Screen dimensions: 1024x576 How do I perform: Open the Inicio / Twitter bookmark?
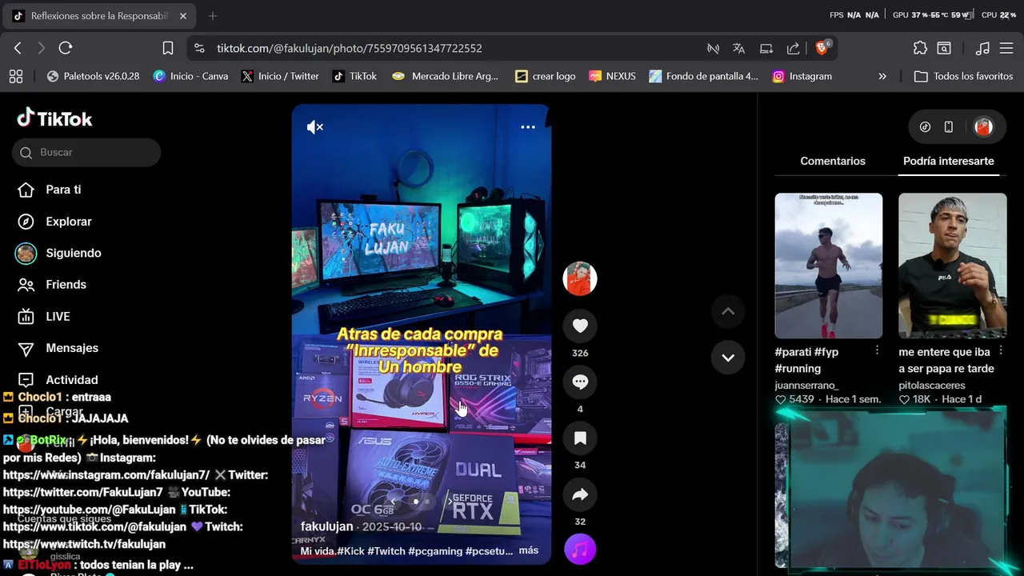point(280,76)
